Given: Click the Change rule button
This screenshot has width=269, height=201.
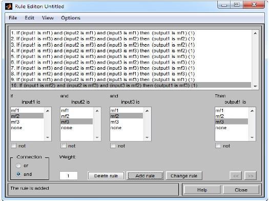Looking at the screenshot, I should [184, 176].
